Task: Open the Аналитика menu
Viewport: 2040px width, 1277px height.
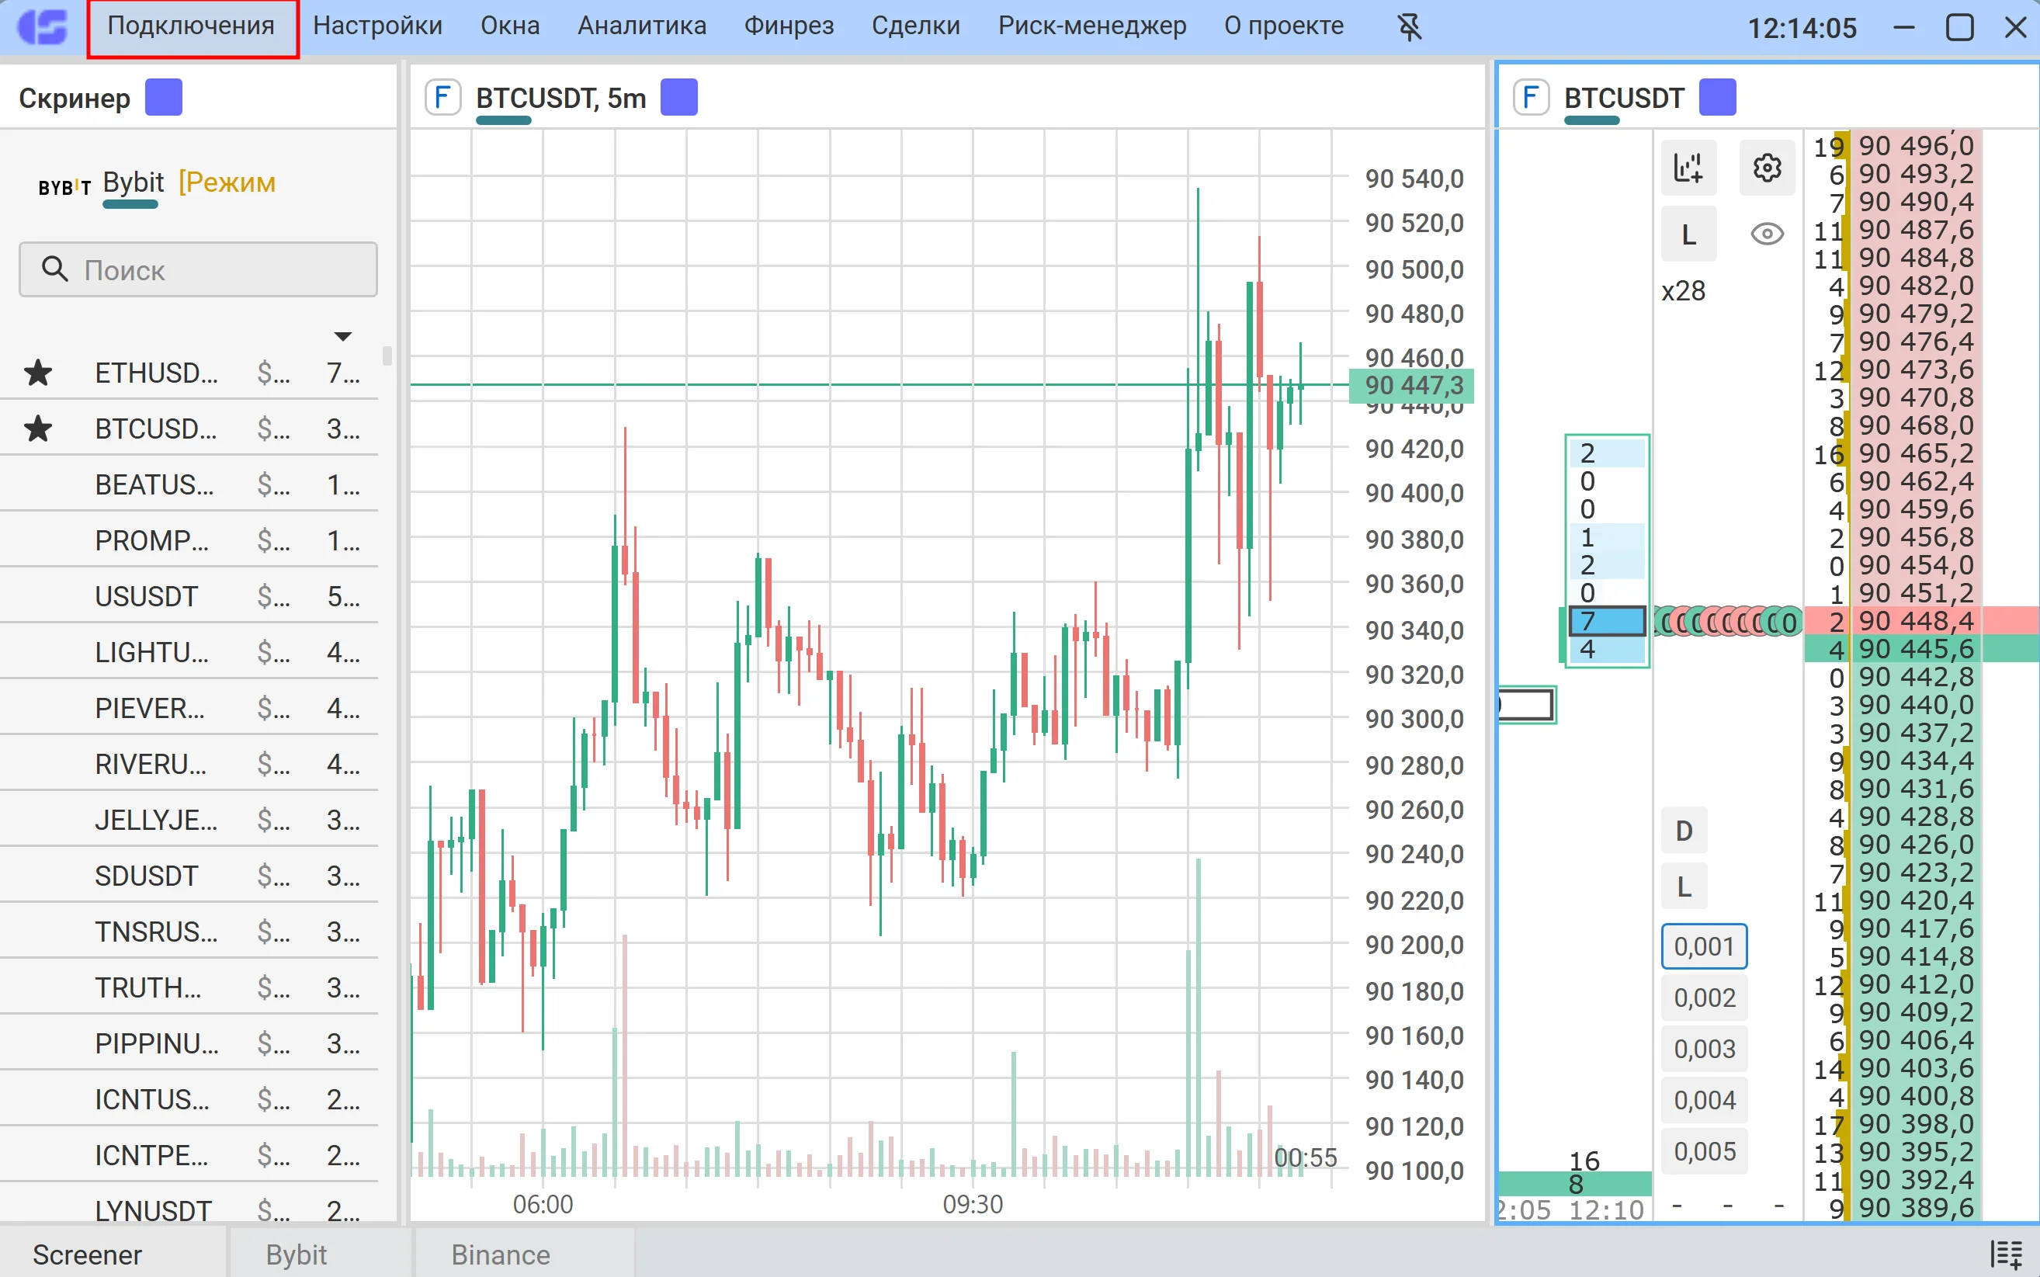Action: click(x=641, y=26)
